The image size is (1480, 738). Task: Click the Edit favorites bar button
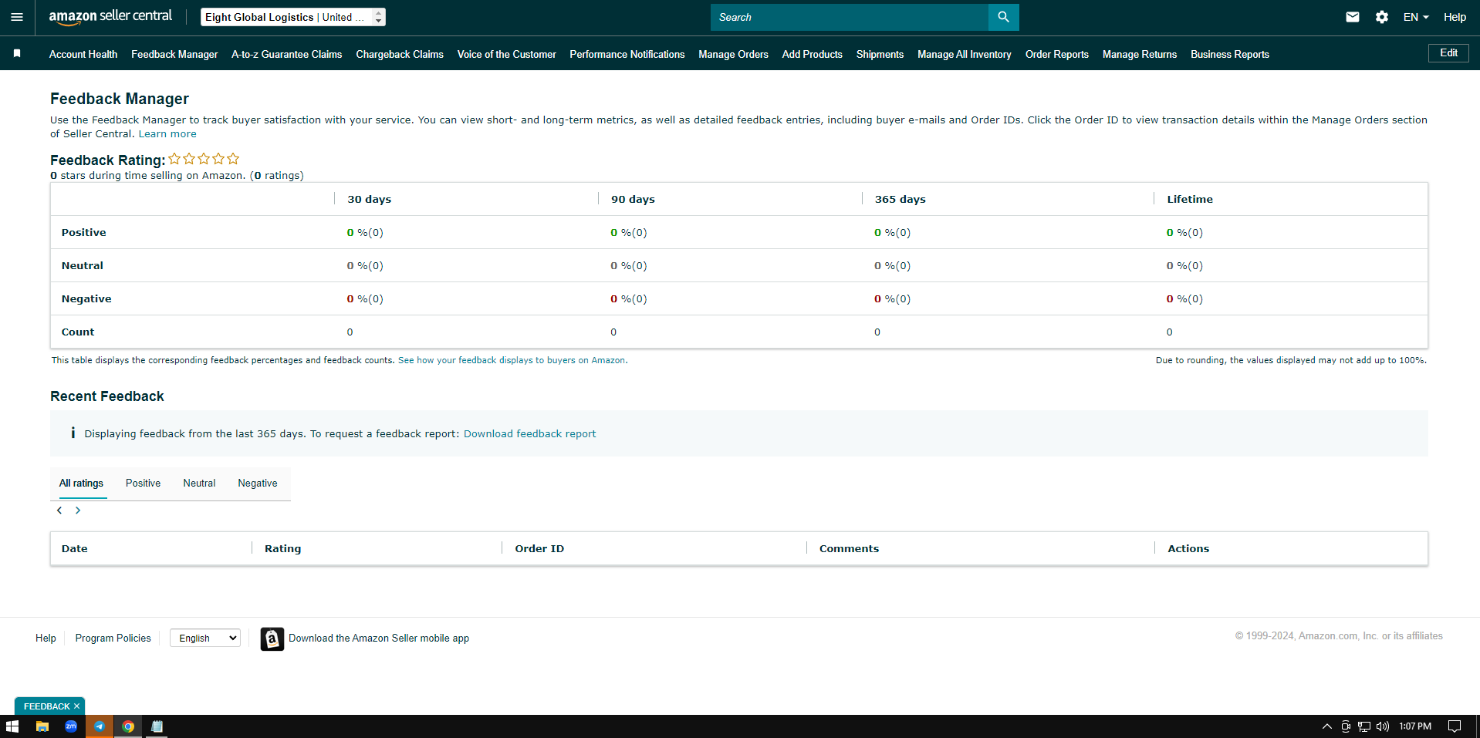(1448, 53)
